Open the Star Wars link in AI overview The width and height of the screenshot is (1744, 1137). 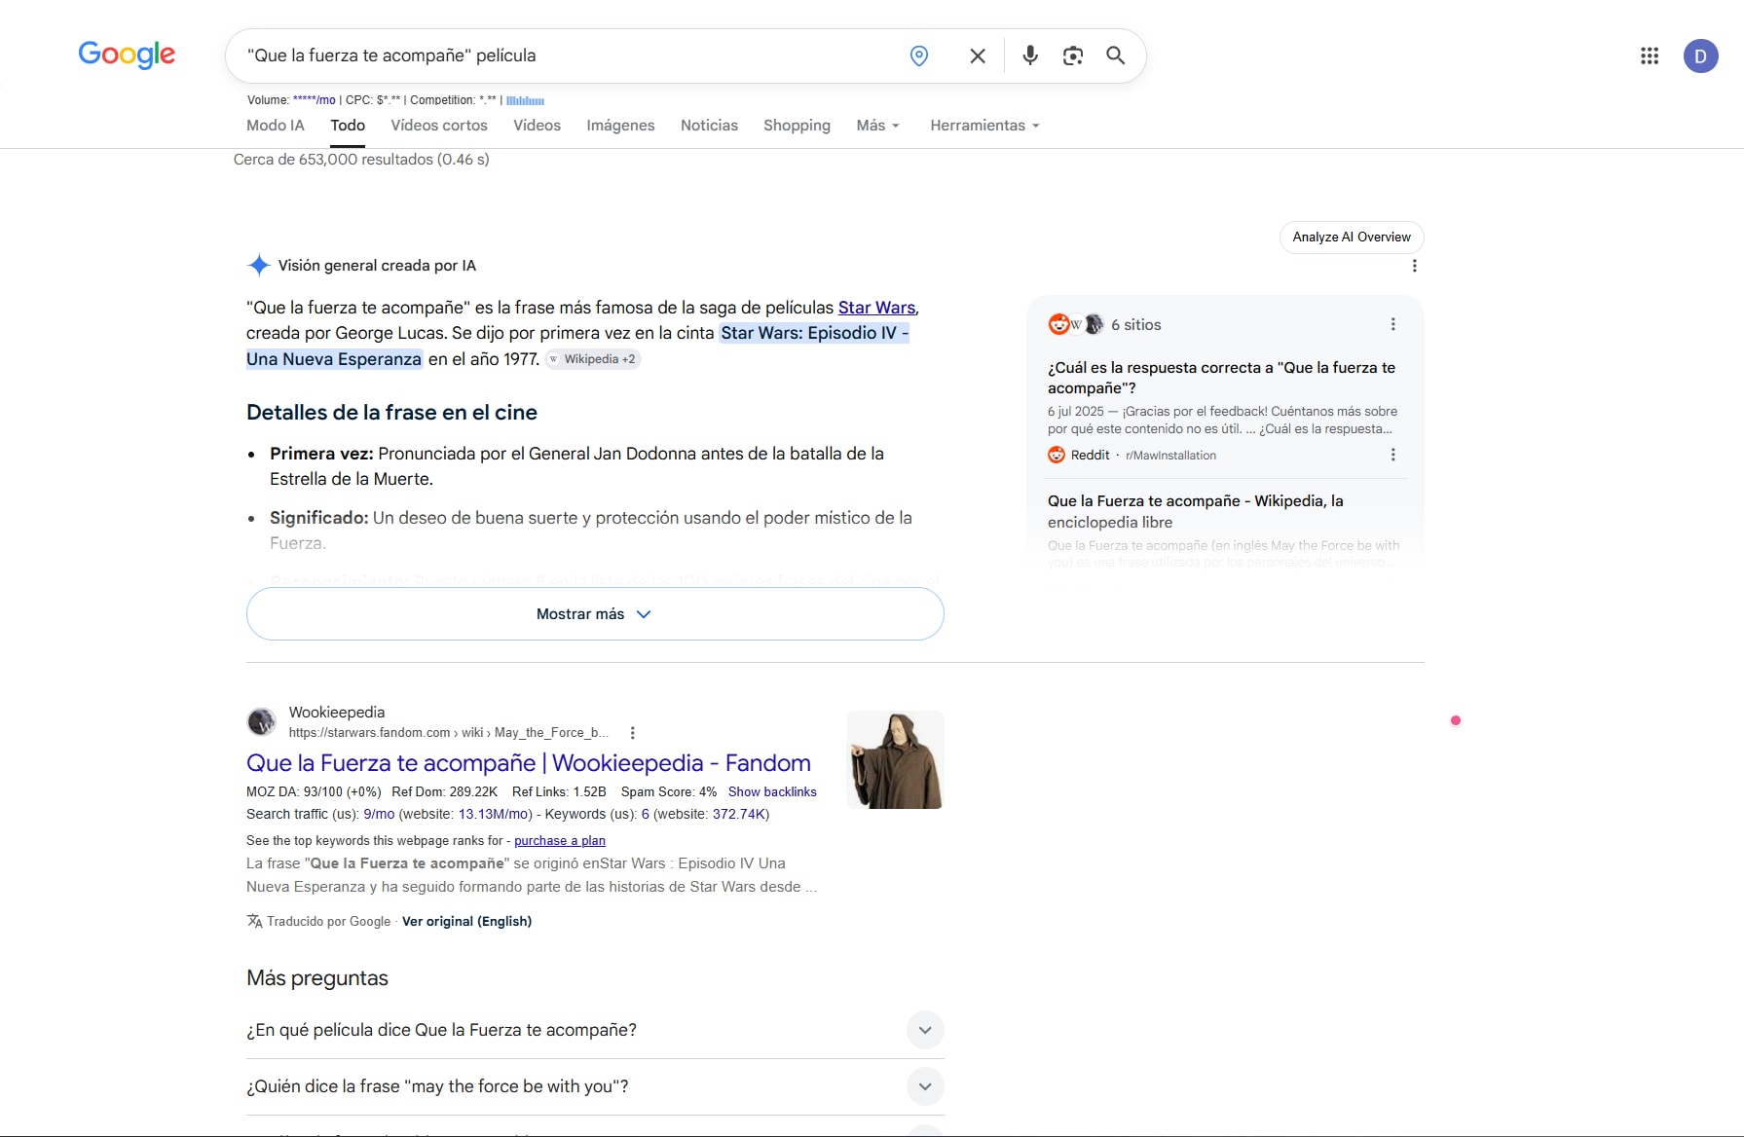876,308
